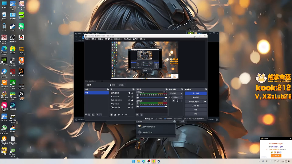Screen dimensions: 292x164
Task: Adjust transition duration stepper arrows
Action: pyautogui.click(x=181, y=97)
